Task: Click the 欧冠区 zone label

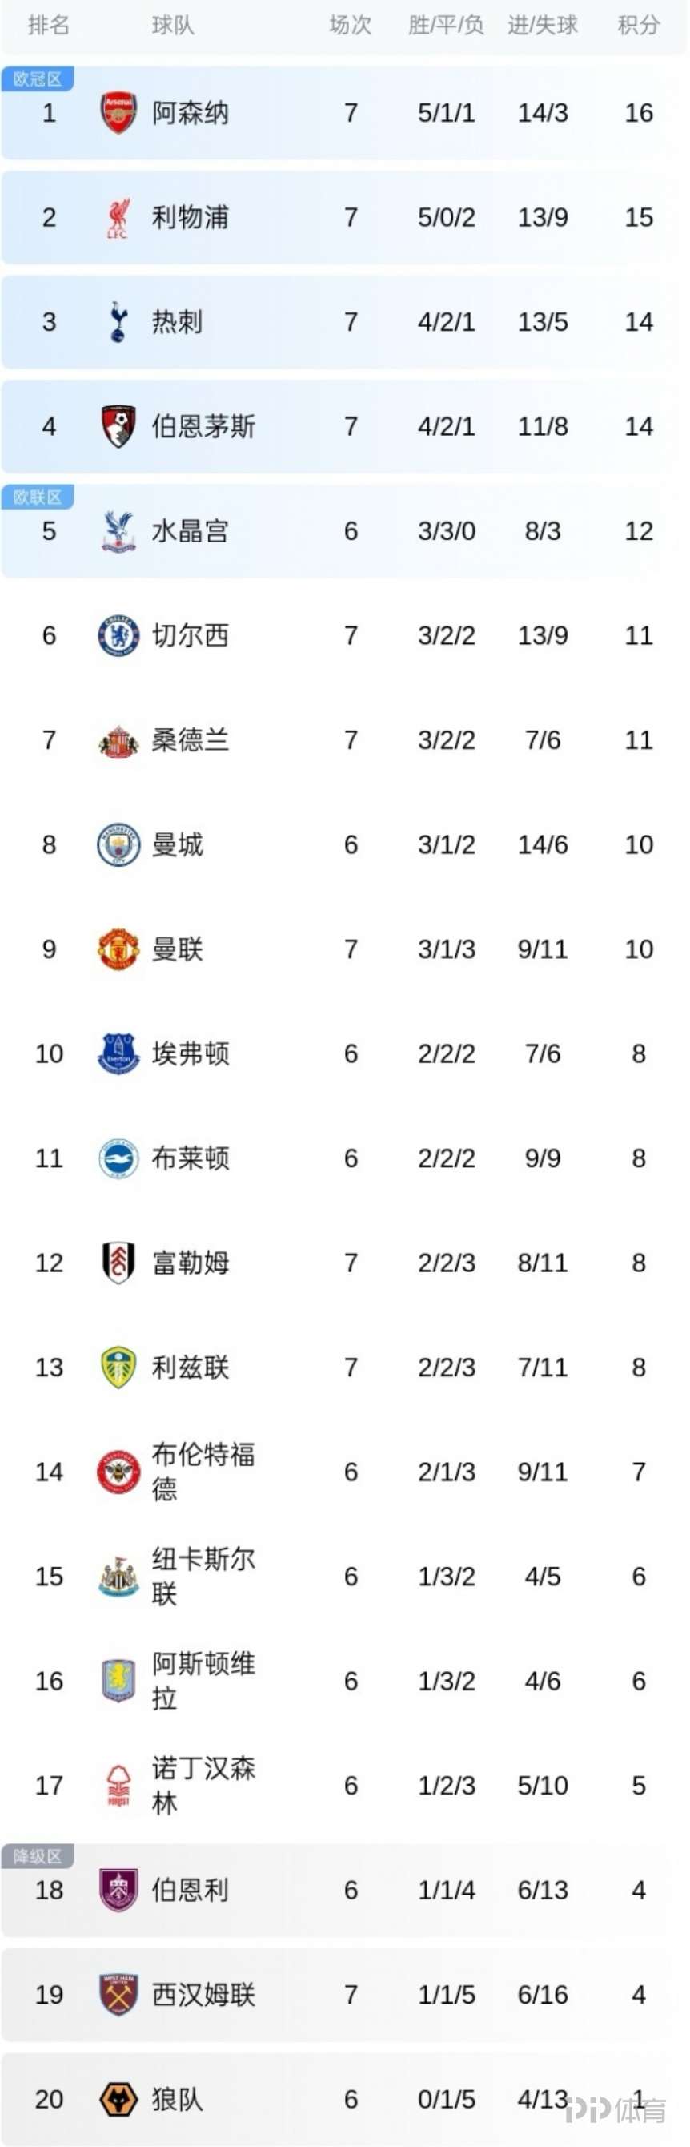Action: point(38,79)
